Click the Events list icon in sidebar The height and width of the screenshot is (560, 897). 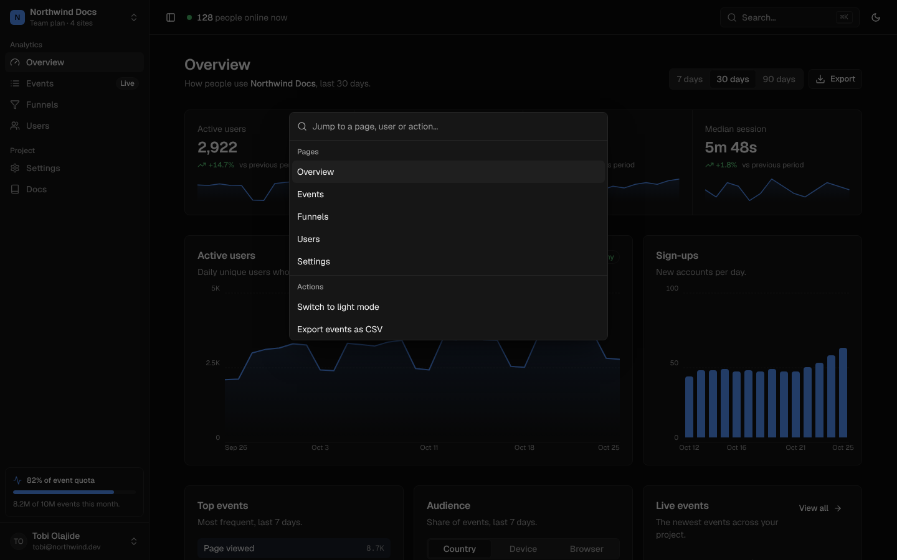click(15, 83)
